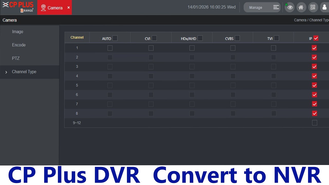Image resolution: width=329 pixels, height=185 pixels.
Task: Uncheck IP for channel 1
Action: (314, 48)
